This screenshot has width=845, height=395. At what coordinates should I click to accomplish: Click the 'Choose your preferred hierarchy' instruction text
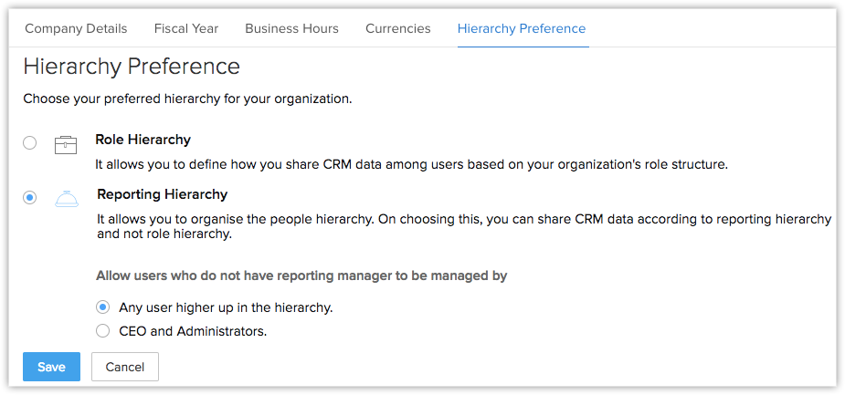(187, 99)
